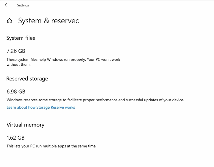Viewport: 214px width, 167px height.
Task: Click the 7.26 GB system files size
Action: pos(16,51)
